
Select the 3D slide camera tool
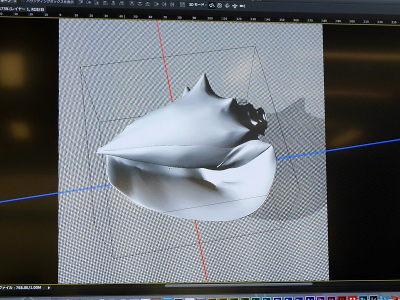coord(235,5)
